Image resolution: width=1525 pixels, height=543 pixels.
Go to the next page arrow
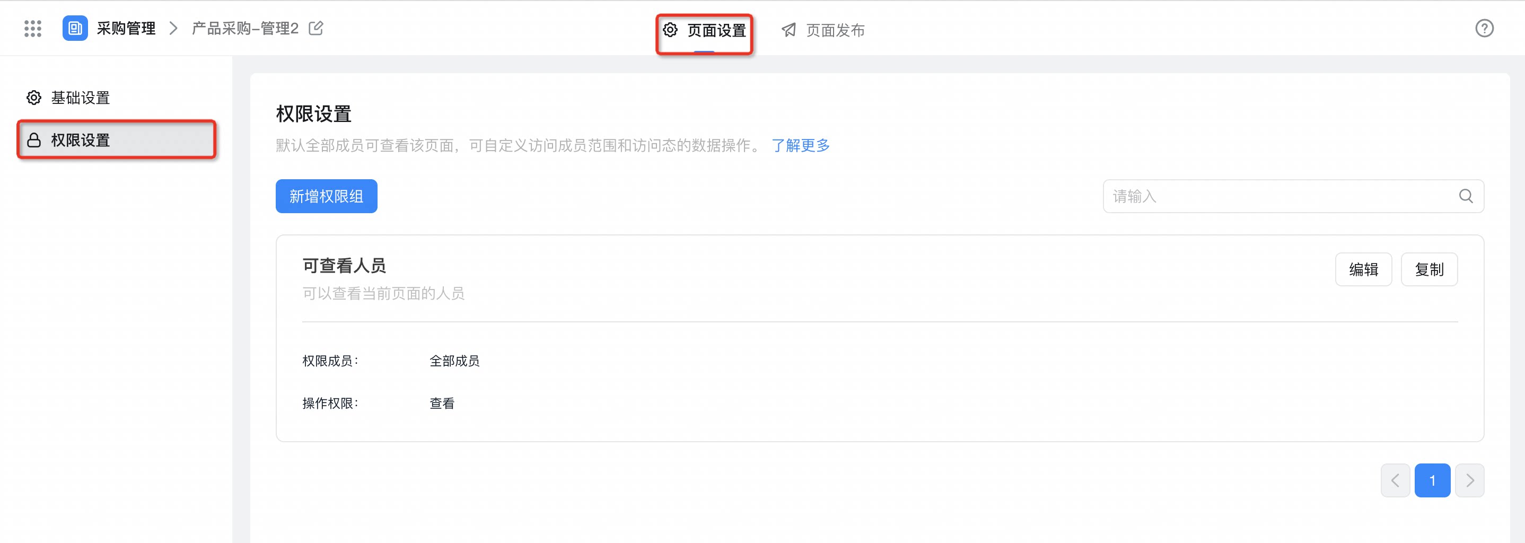(1469, 480)
